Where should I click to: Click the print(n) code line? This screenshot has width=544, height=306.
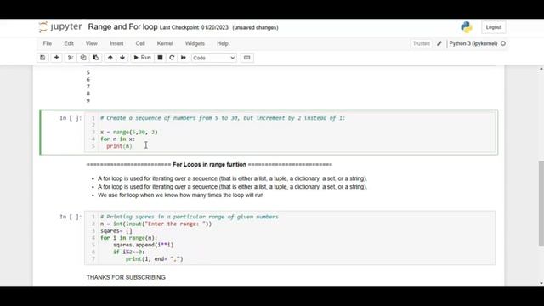coord(119,146)
